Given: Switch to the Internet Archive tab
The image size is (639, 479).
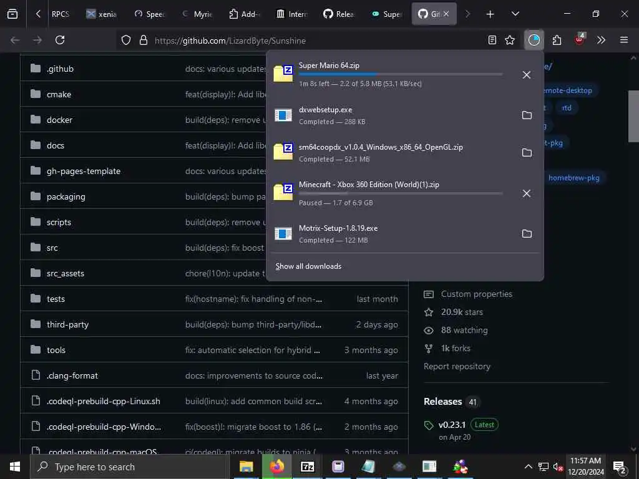Looking at the screenshot, I should pyautogui.click(x=292, y=14).
